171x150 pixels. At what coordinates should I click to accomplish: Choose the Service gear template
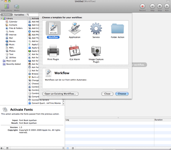96,29
